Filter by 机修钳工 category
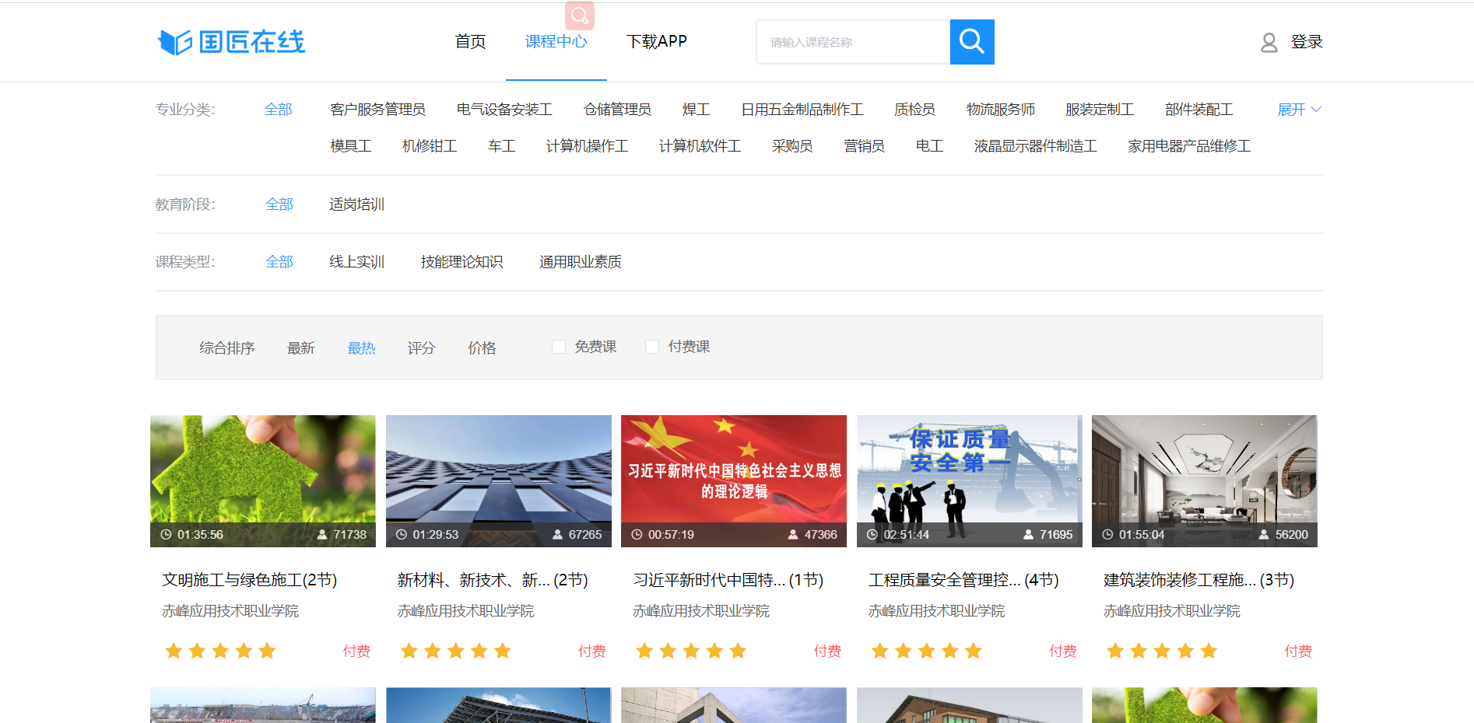The image size is (1474, 723). (x=429, y=146)
